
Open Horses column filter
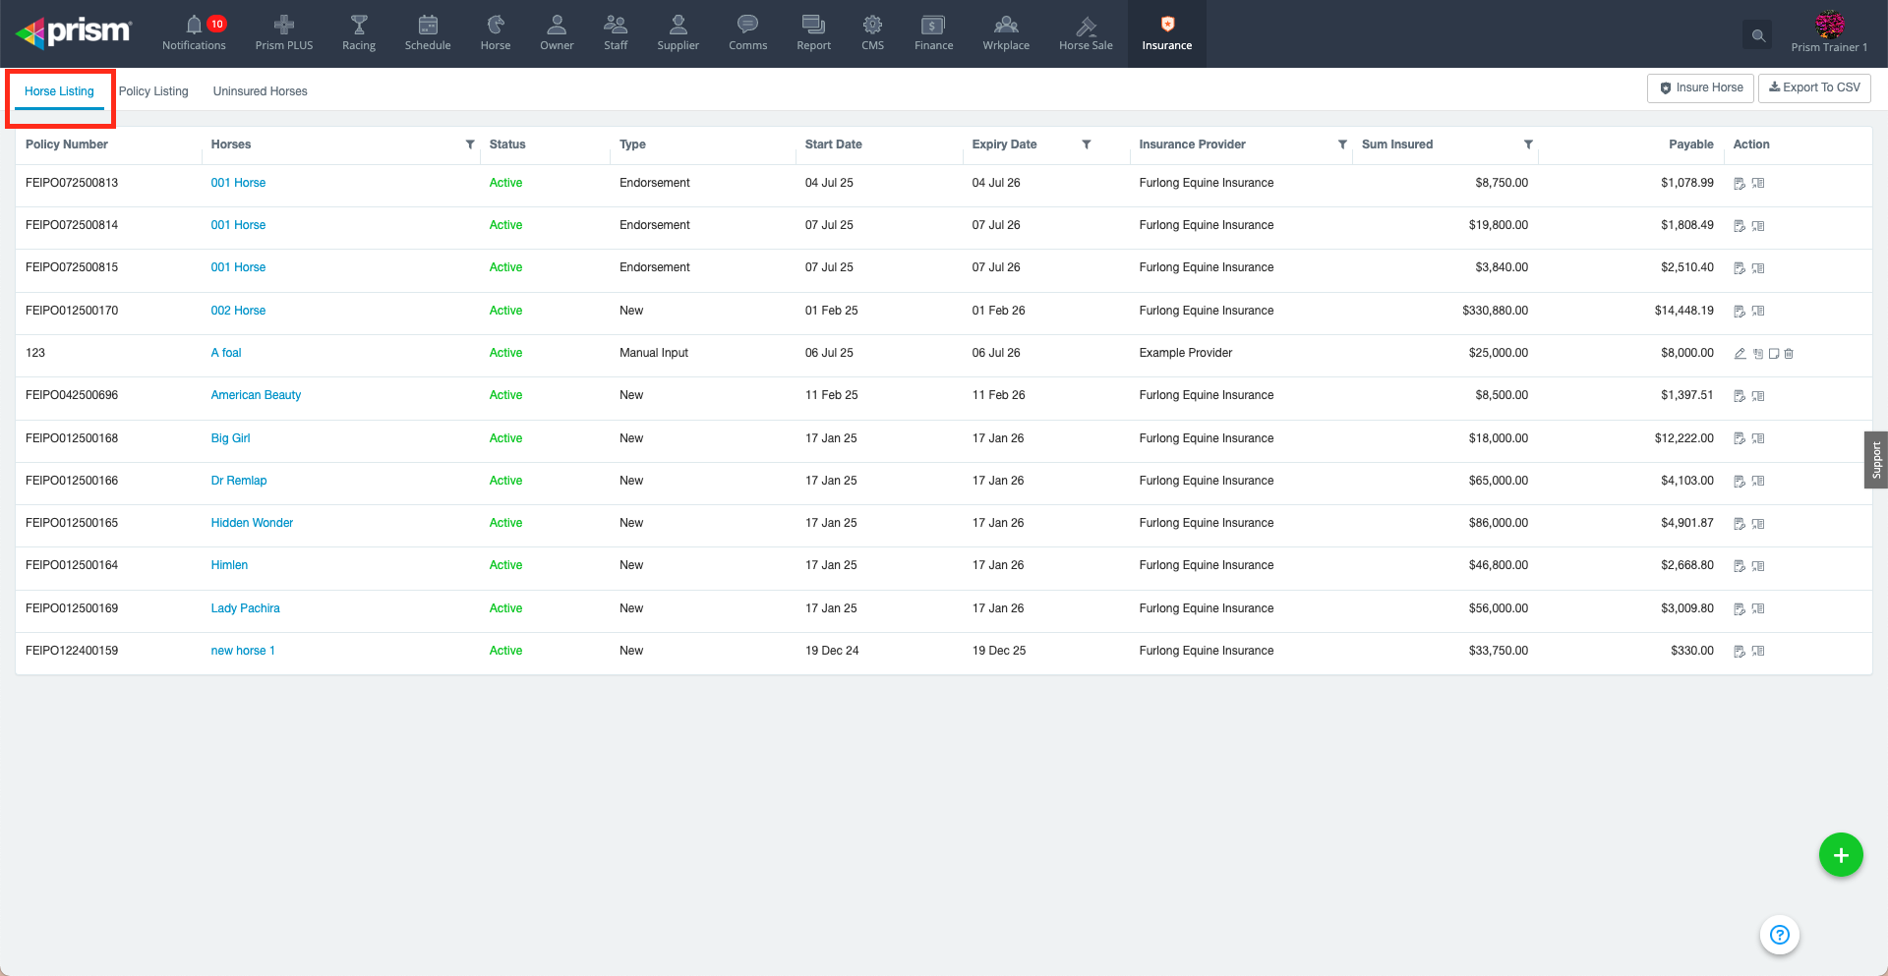point(470,144)
